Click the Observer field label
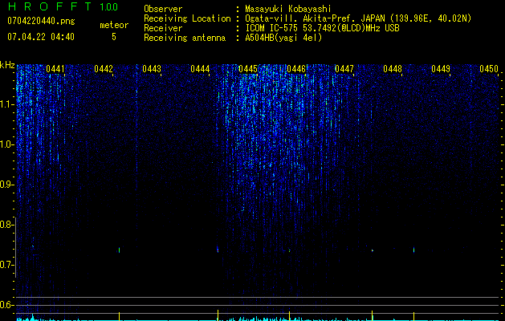 point(163,9)
